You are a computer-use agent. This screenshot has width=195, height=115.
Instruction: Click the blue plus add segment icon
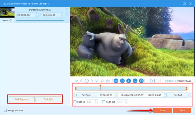coord(128,81)
